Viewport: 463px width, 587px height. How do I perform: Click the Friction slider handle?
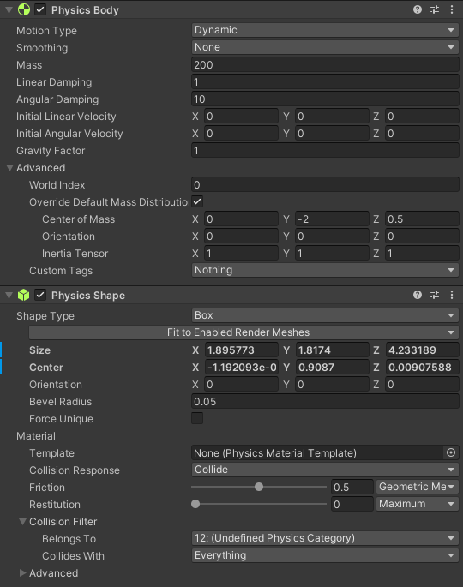coord(259,487)
